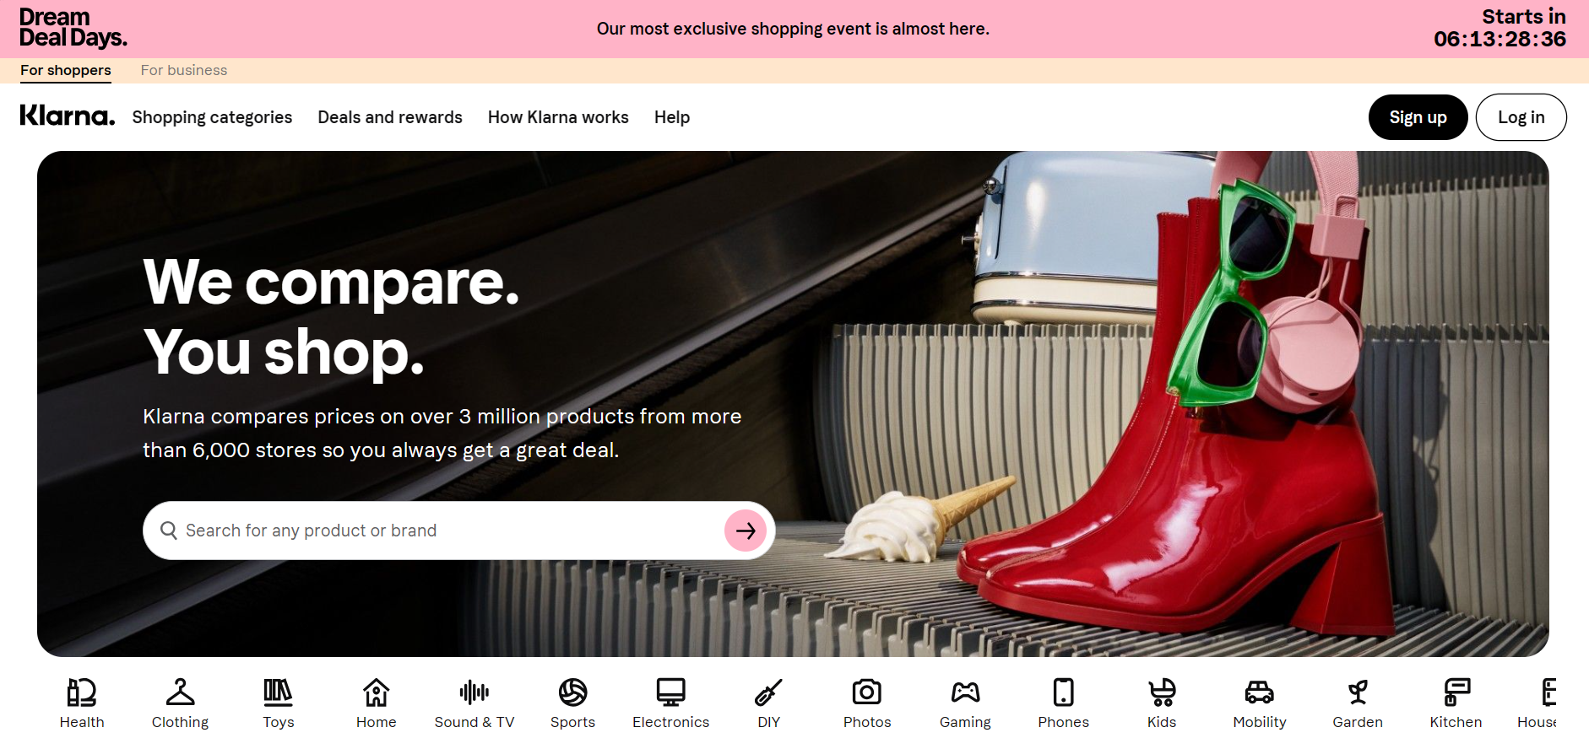Open the DIY category icon

pos(768,692)
